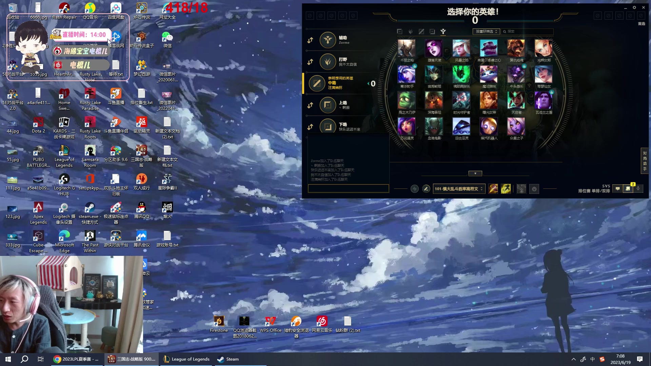Viewport: 651px width, 366px height.
Task: Filter champions by mid lane role
Action: pyautogui.click(x=421, y=32)
